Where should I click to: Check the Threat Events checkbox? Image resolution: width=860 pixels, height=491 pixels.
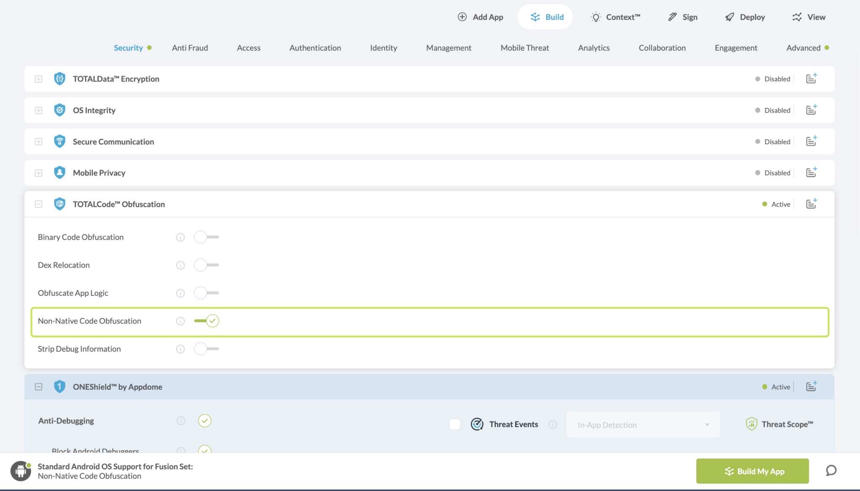coord(454,424)
